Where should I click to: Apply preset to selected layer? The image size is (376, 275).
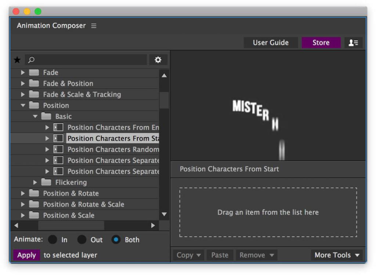(x=26, y=255)
